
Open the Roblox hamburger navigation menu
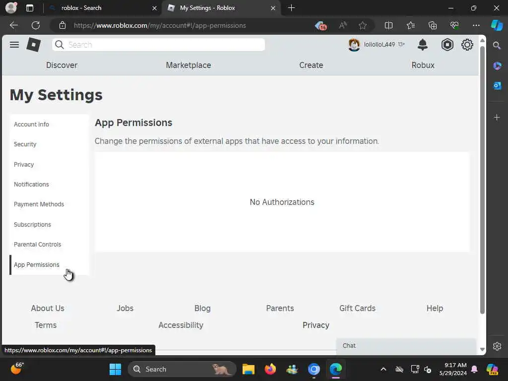click(x=14, y=45)
